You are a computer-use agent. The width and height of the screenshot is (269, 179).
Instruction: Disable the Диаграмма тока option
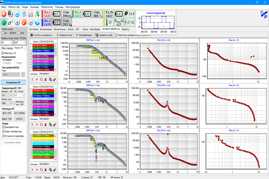tap(3, 127)
